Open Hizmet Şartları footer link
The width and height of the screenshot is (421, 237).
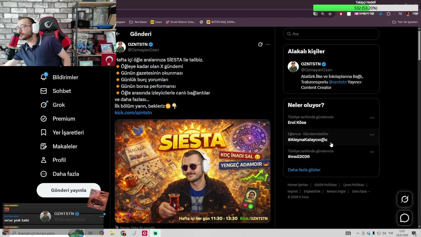pos(298,185)
